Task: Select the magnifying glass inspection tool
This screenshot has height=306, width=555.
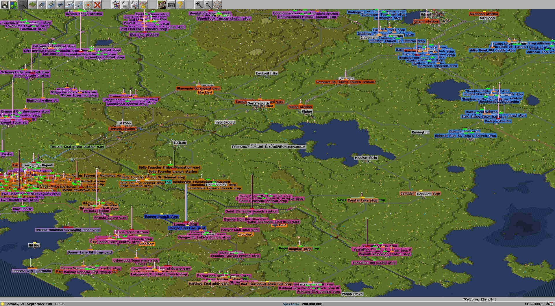Action: pyautogui.click(x=23, y=4)
